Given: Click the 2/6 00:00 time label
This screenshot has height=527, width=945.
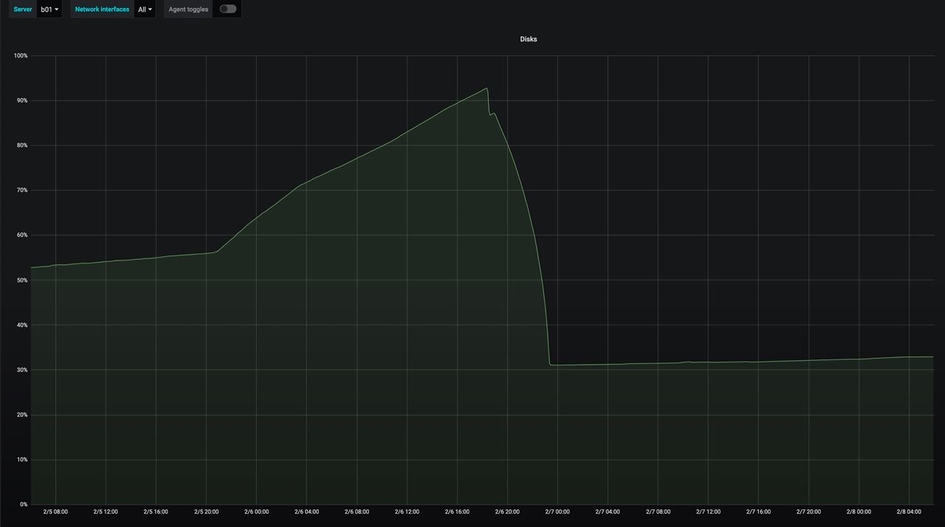Looking at the screenshot, I should [256, 512].
